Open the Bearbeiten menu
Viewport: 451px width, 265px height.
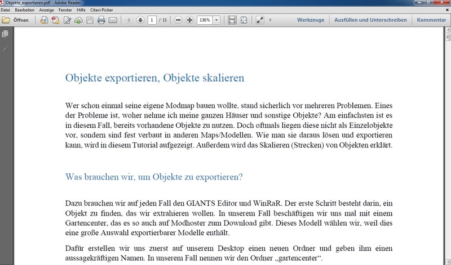25,10
